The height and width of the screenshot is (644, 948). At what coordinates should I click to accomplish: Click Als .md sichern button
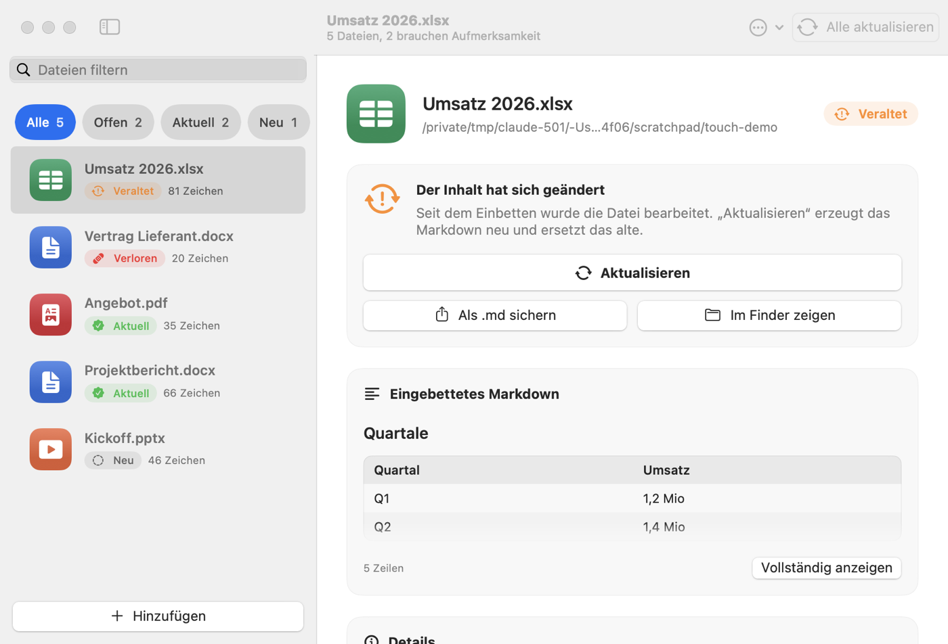[495, 315]
